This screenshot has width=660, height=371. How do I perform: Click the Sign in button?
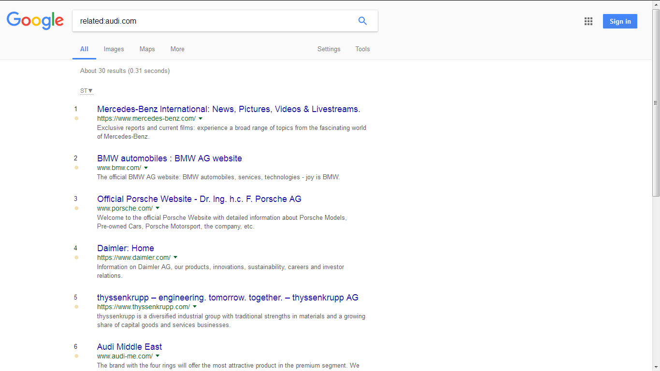620,21
